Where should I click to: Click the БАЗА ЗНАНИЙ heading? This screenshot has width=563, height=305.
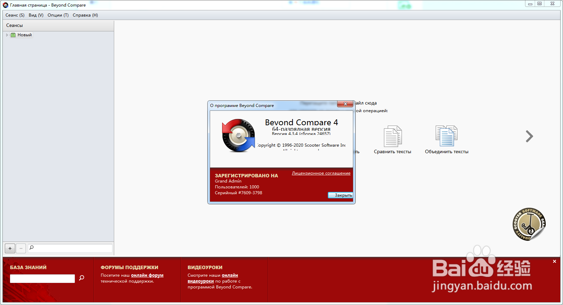pyautogui.click(x=28, y=267)
